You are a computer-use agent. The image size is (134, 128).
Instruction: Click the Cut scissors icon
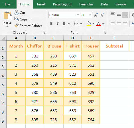pyautogui.click(x=17, y=13)
